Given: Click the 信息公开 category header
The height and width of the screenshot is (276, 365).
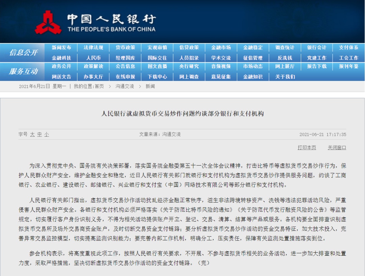Looking at the screenshot, I should tap(23, 52).
